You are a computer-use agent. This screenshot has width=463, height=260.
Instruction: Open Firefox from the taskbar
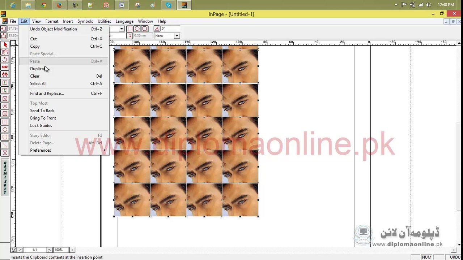tap(59, 5)
